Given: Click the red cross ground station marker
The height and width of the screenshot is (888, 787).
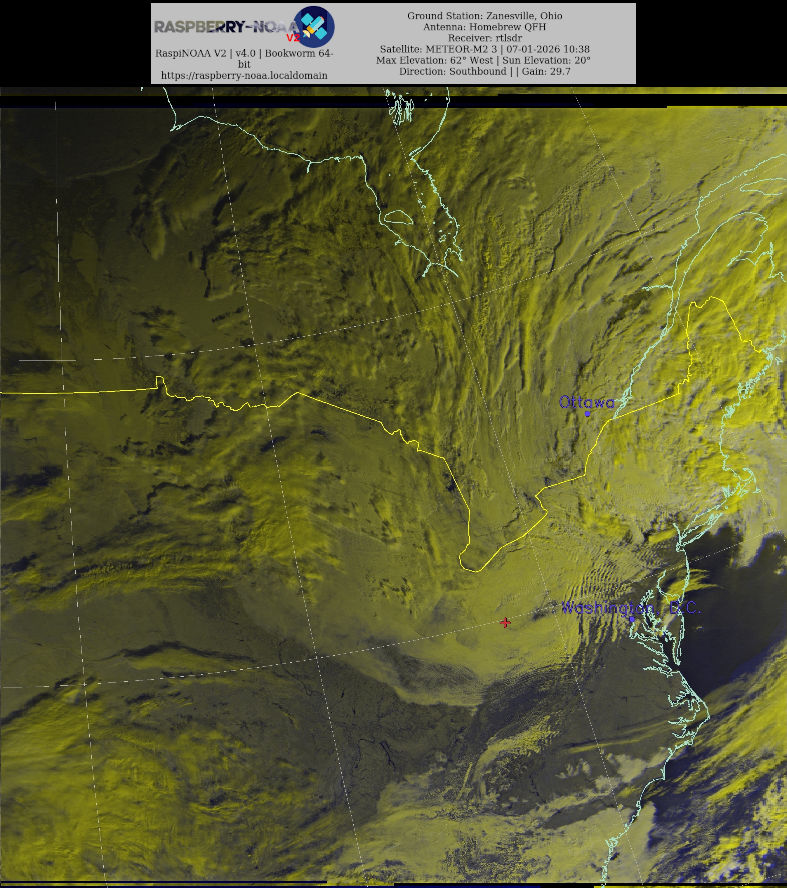Looking at the screenshot, I should coord(505,623).
